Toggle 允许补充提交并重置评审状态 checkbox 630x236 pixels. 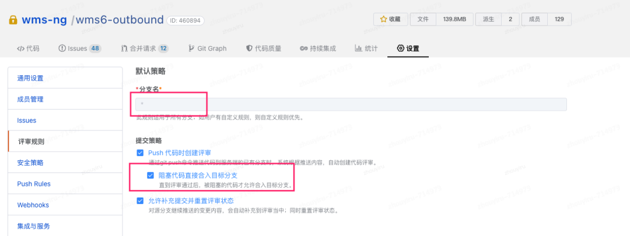click(140, 200)
